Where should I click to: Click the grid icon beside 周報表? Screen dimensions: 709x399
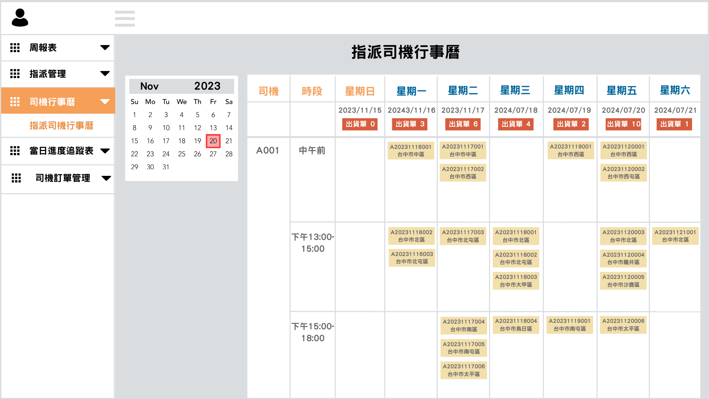pos(15,48)
